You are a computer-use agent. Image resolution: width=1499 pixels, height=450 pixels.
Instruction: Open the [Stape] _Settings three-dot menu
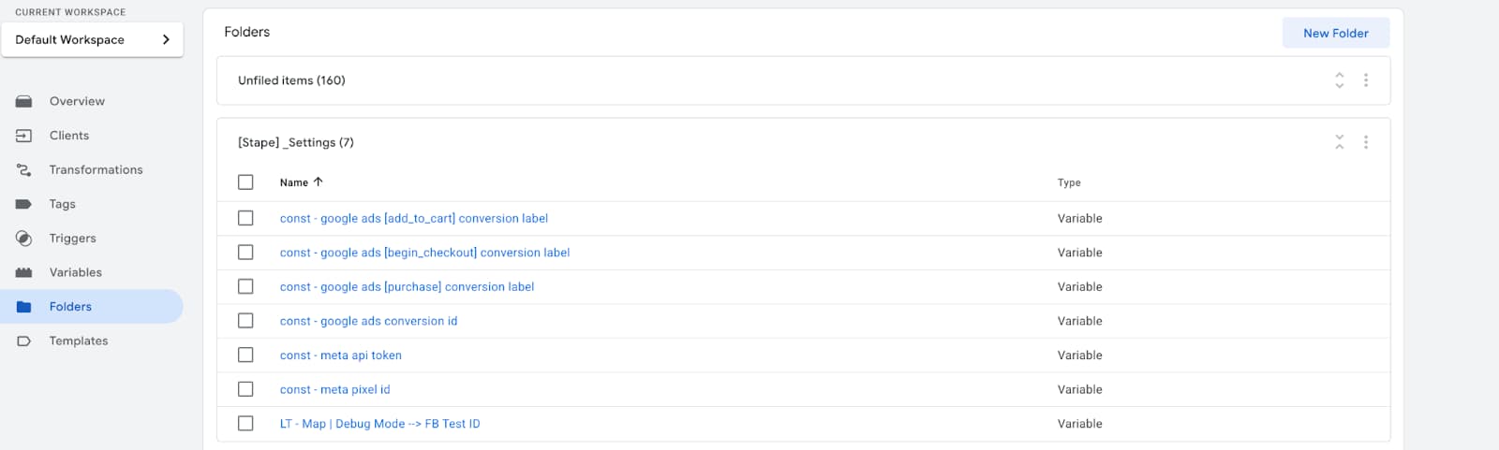(x=1366, y=142)
